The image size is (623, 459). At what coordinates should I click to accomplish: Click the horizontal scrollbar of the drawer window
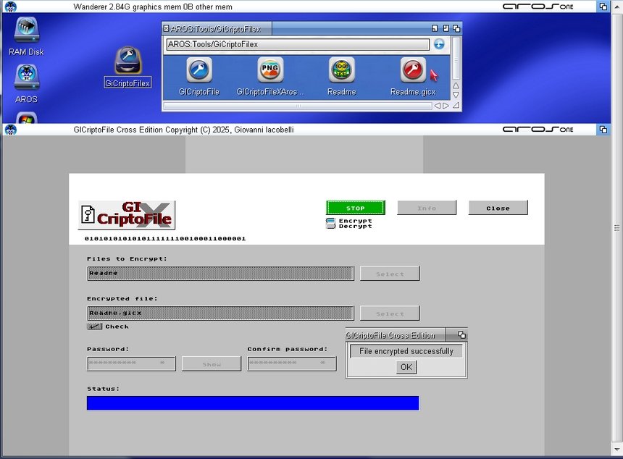point(298,106)
